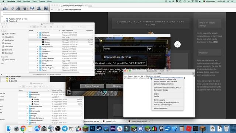Open OBS icon in the Dock

pyautogui.click(x=58, y=129)
